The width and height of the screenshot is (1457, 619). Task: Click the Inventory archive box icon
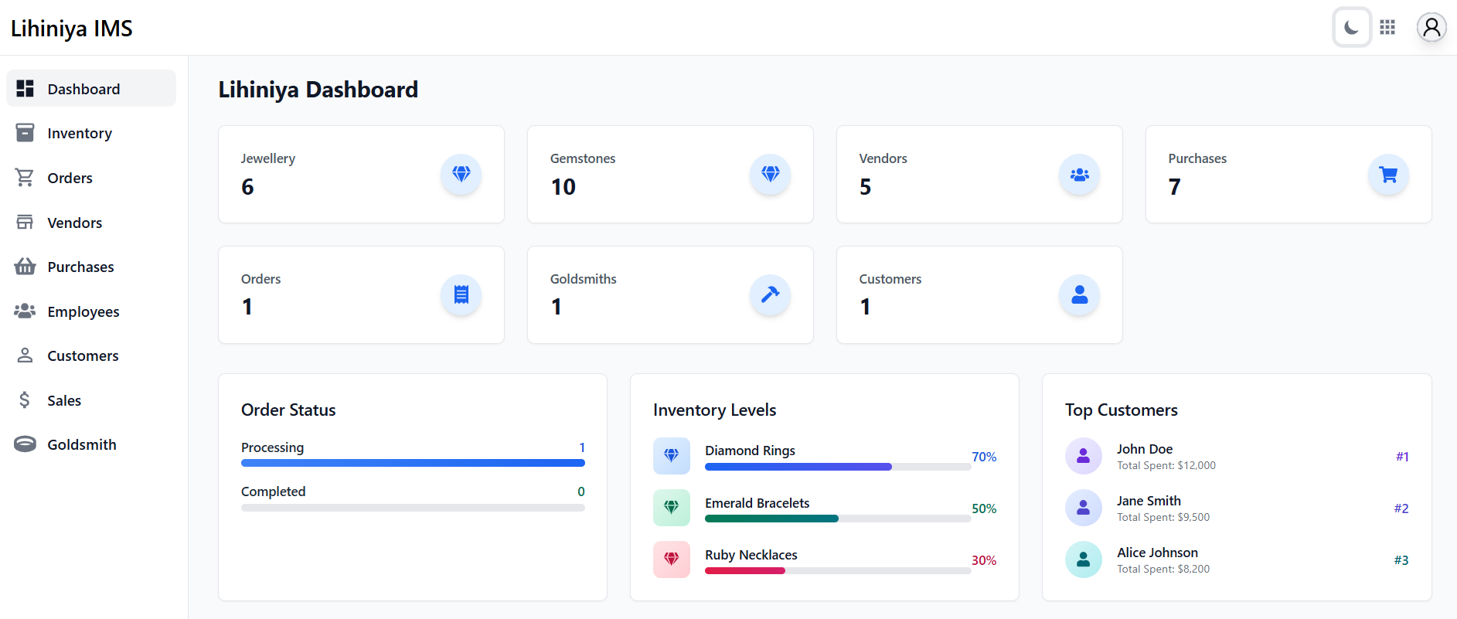pos(25,133)
